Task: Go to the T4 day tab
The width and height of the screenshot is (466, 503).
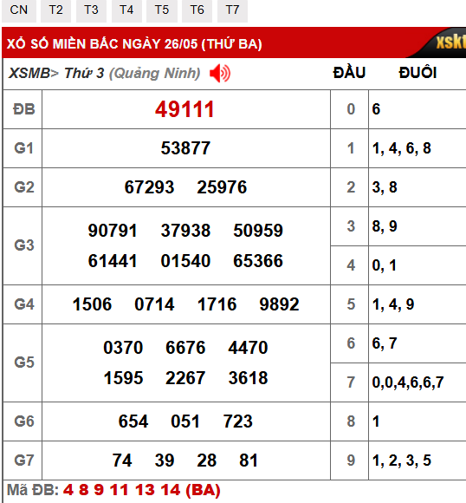Action: point(126,10)
